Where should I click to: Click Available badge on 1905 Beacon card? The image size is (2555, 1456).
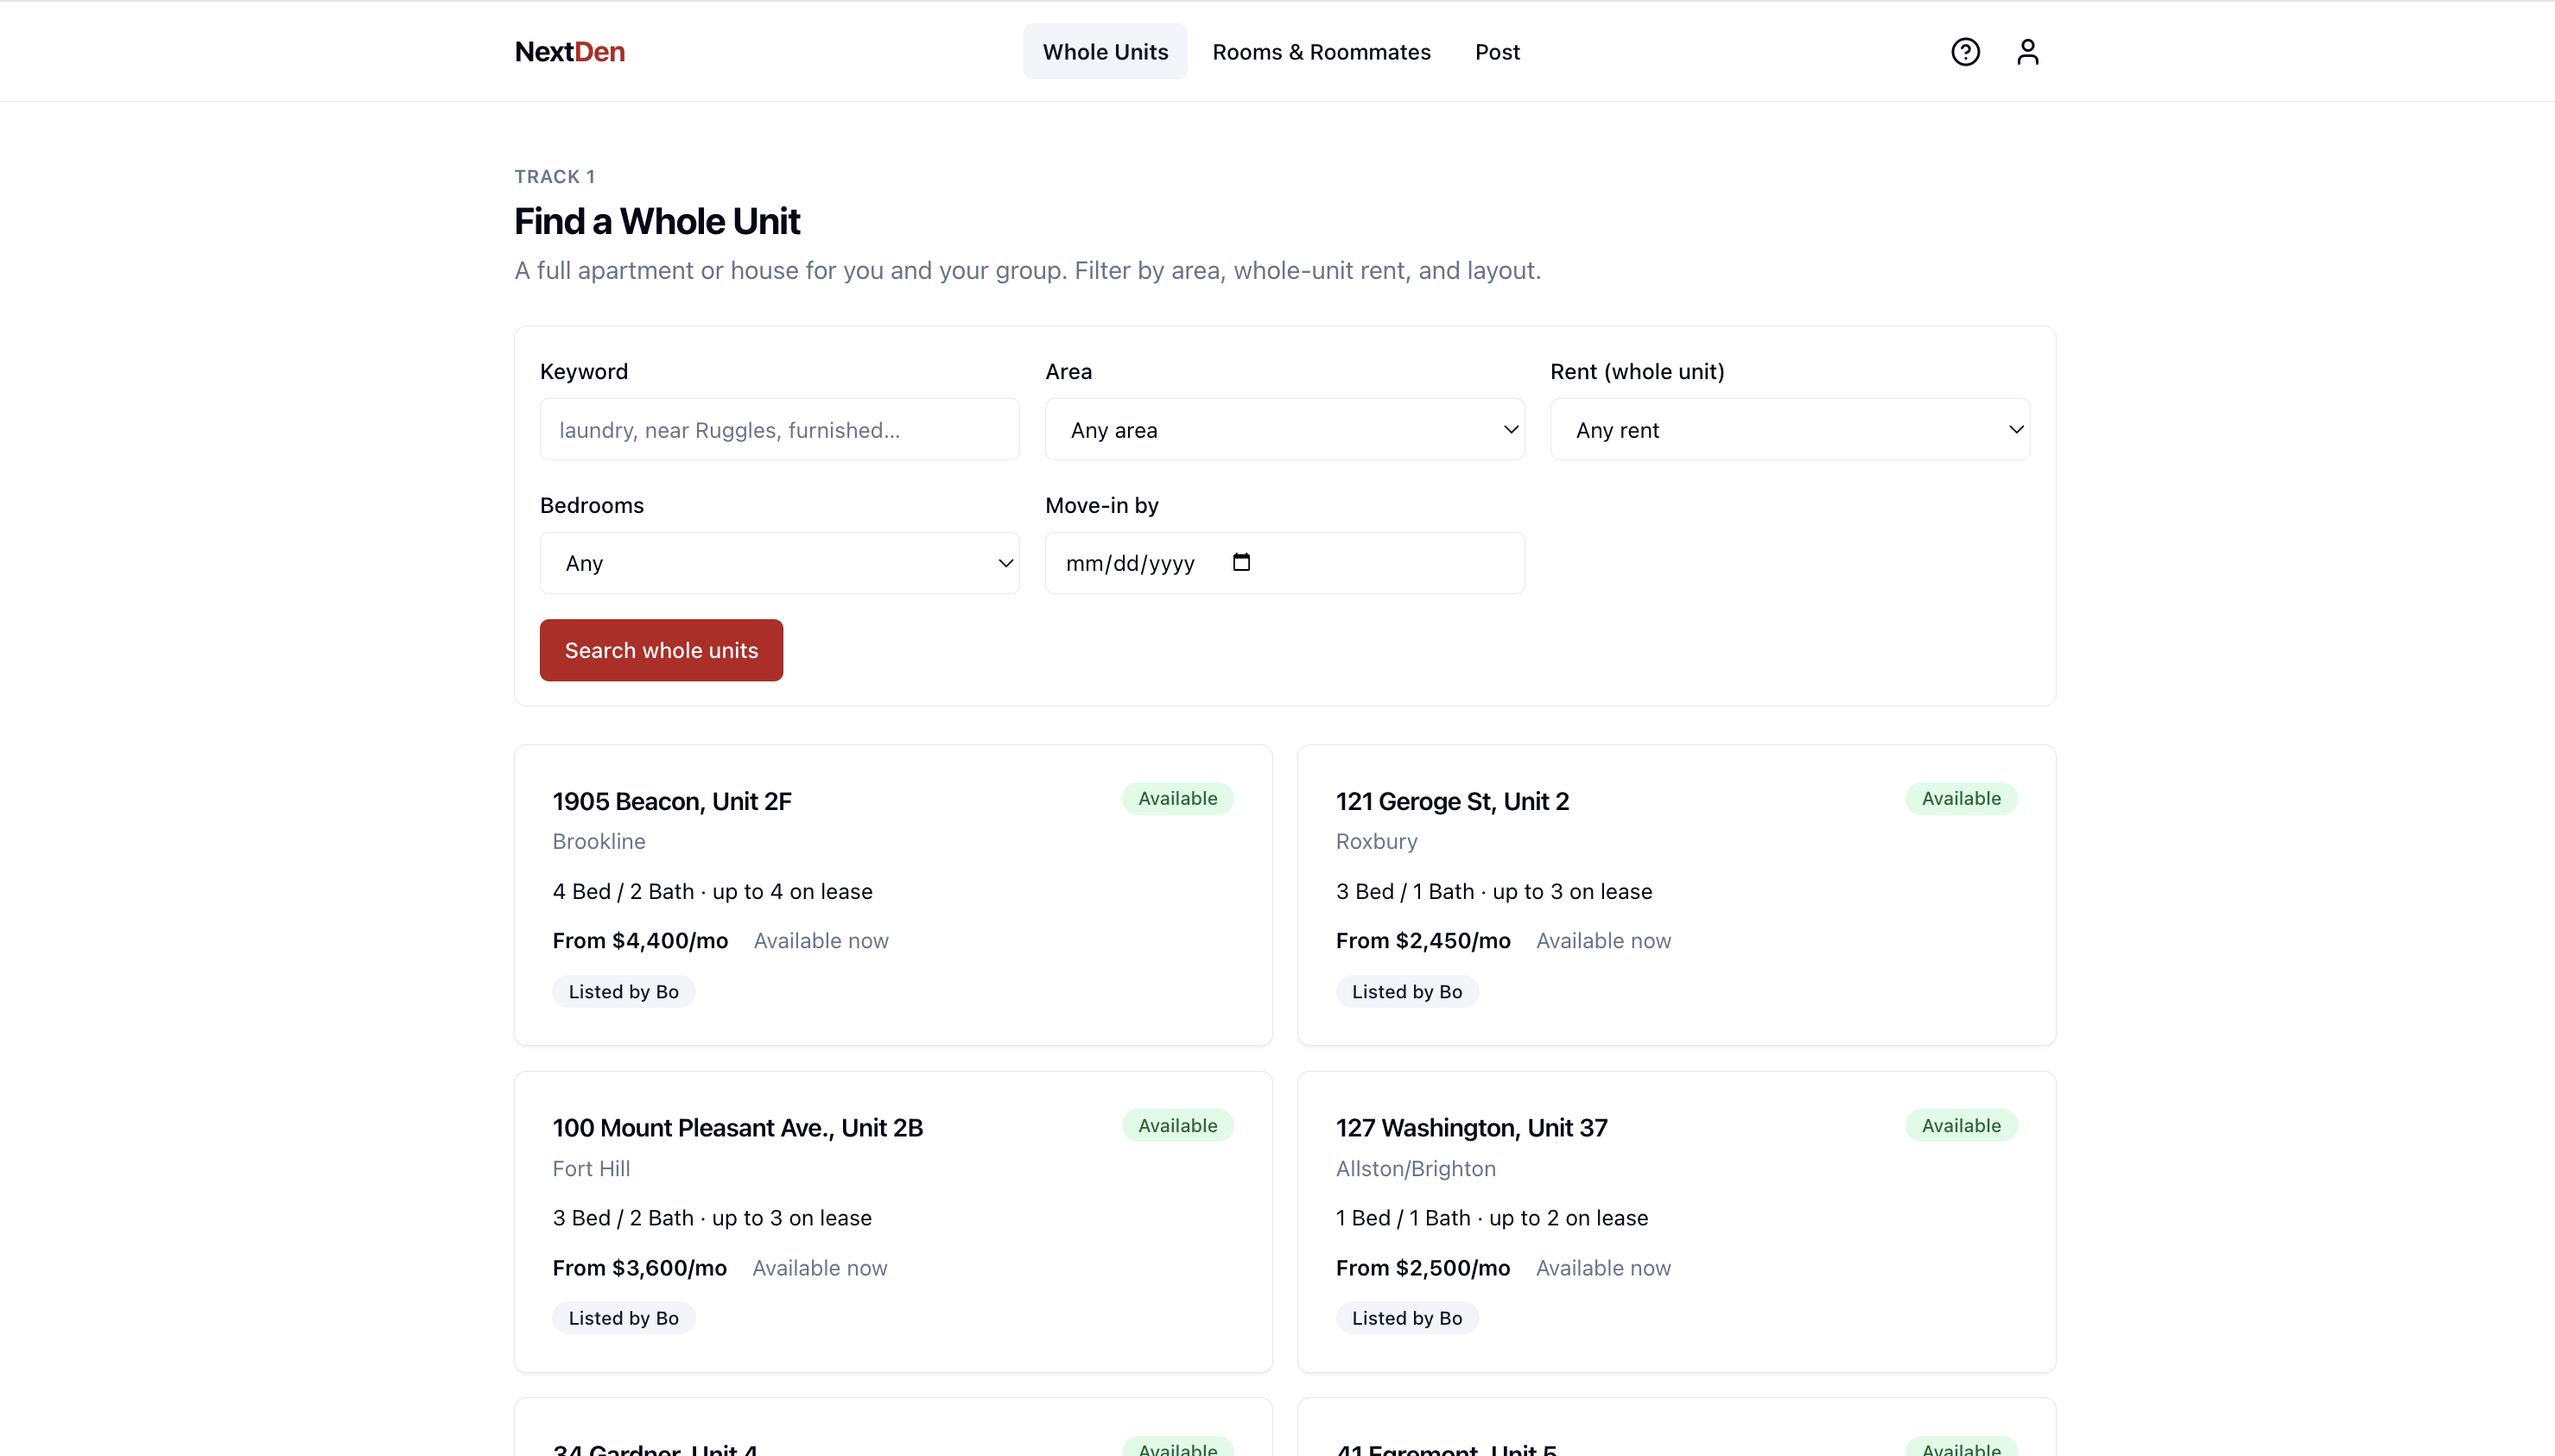tap(1177, 799)
